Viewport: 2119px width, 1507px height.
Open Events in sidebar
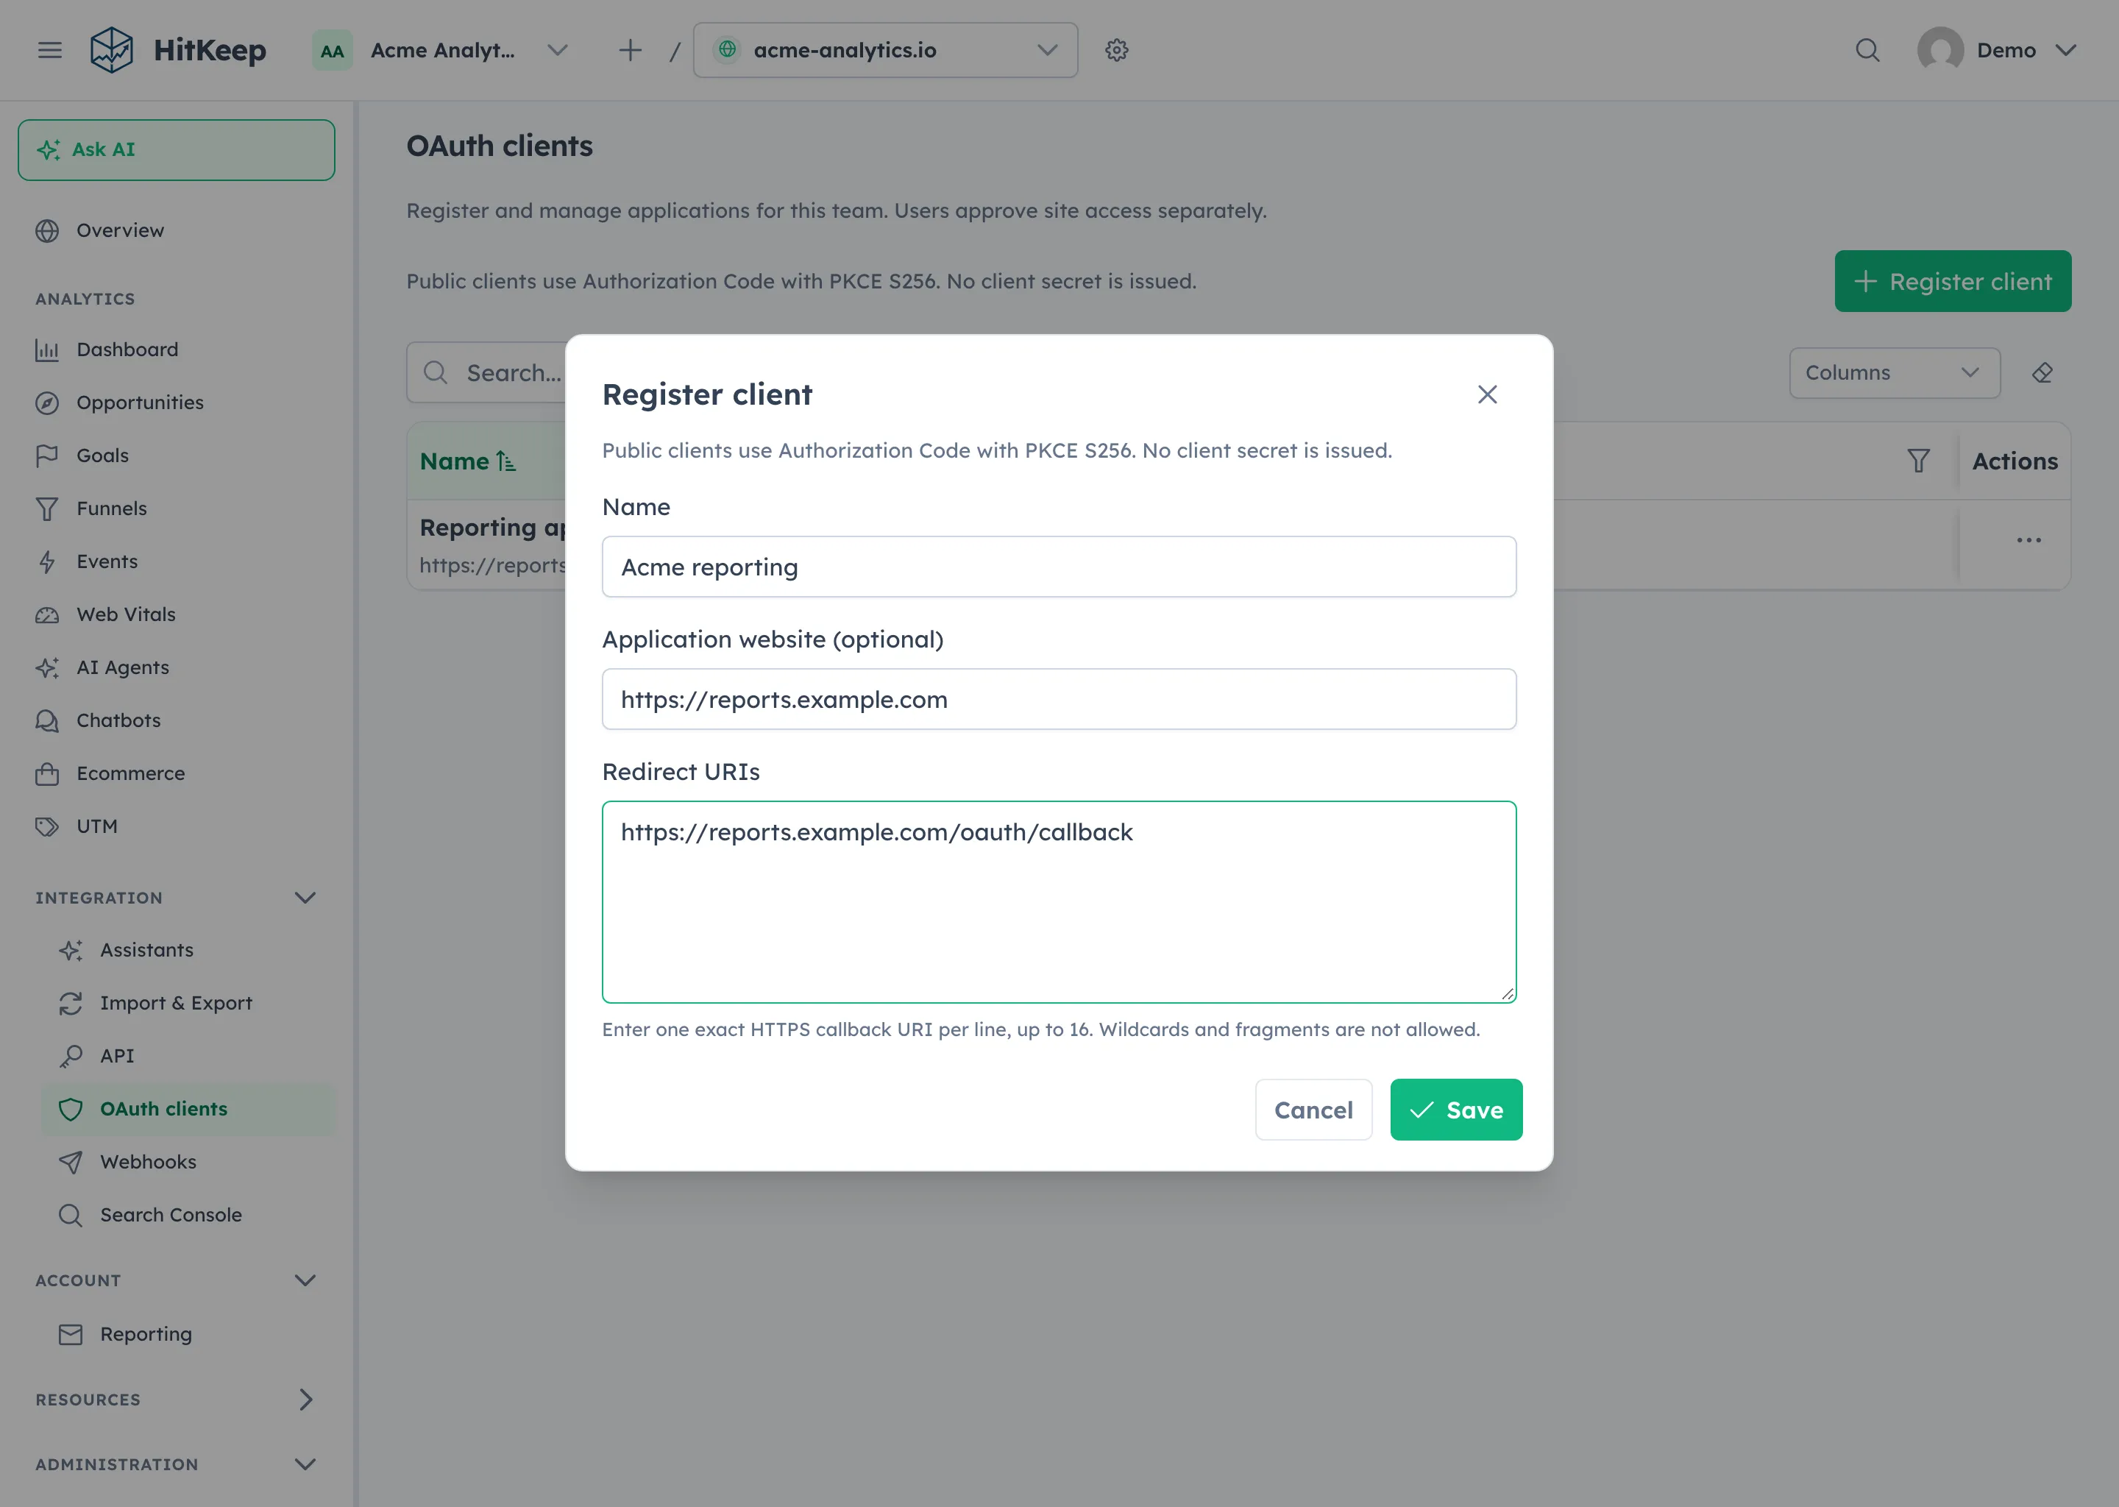pos(177,561)
